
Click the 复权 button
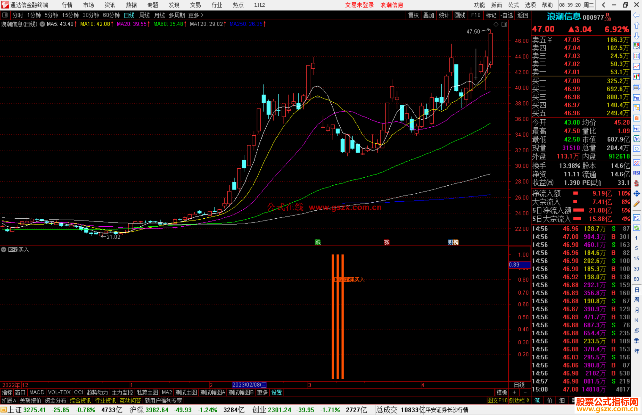pos(413,15)
